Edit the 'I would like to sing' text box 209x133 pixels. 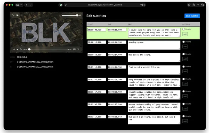coord(154,32)
